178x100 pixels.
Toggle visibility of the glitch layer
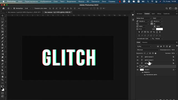click(x=138, y=67)
